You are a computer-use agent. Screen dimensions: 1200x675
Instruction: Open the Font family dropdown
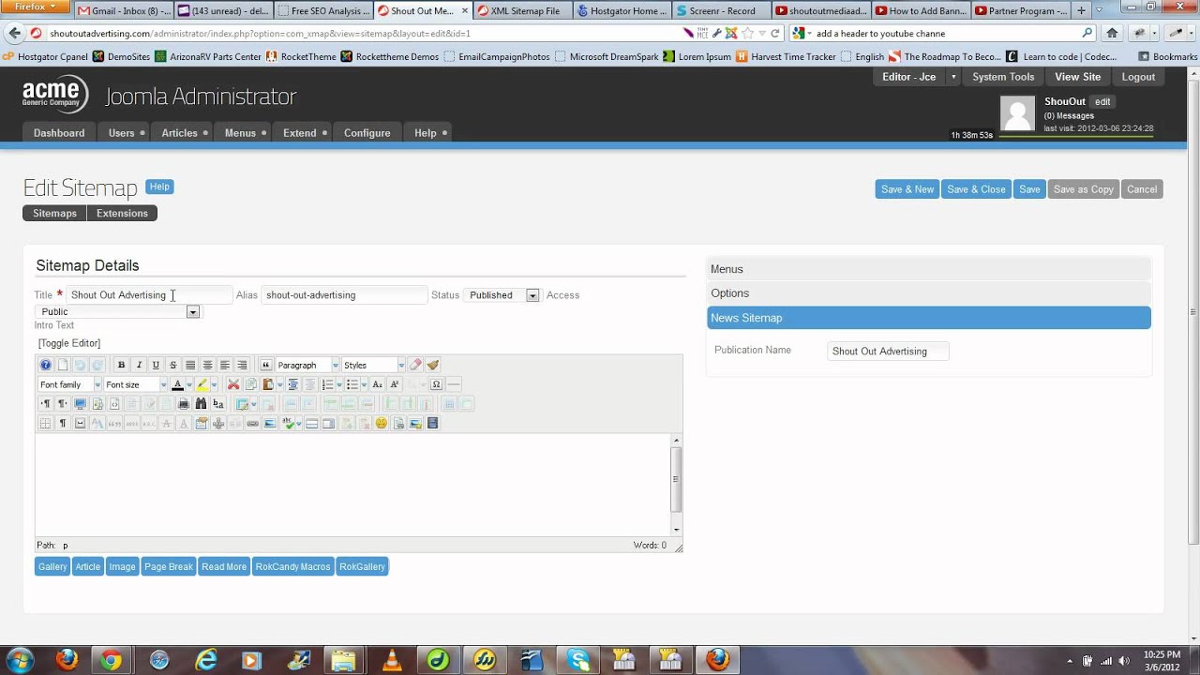point(70,384)
